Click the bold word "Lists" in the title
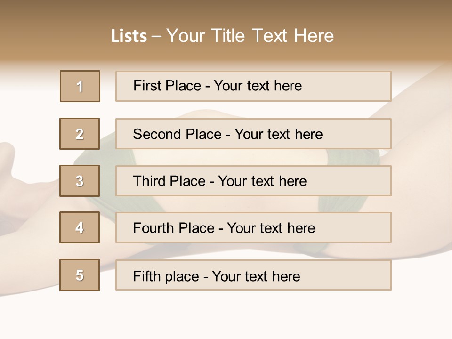Image resolution: width=452 pixels, height=339 pixels. (129, 36)
